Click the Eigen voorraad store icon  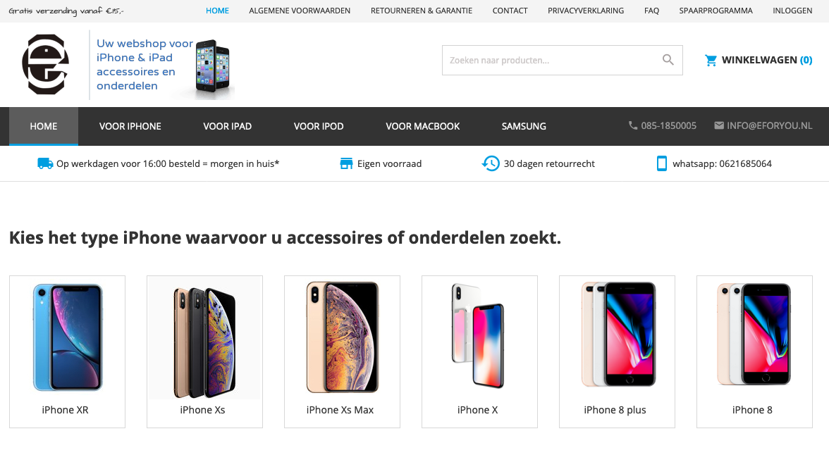346,163
